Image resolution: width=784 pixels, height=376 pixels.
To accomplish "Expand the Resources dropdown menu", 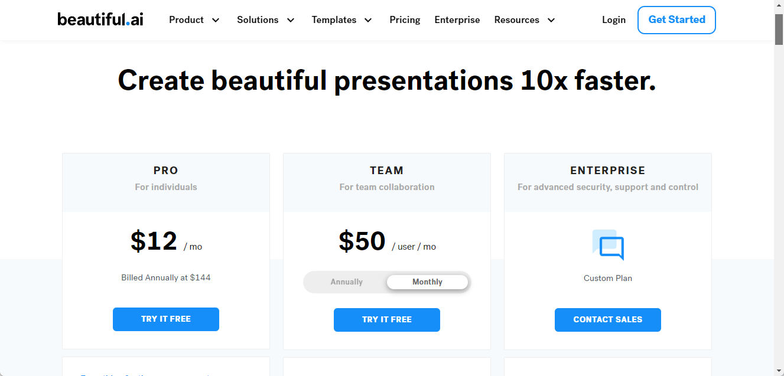I will click(x=525, y=20).
